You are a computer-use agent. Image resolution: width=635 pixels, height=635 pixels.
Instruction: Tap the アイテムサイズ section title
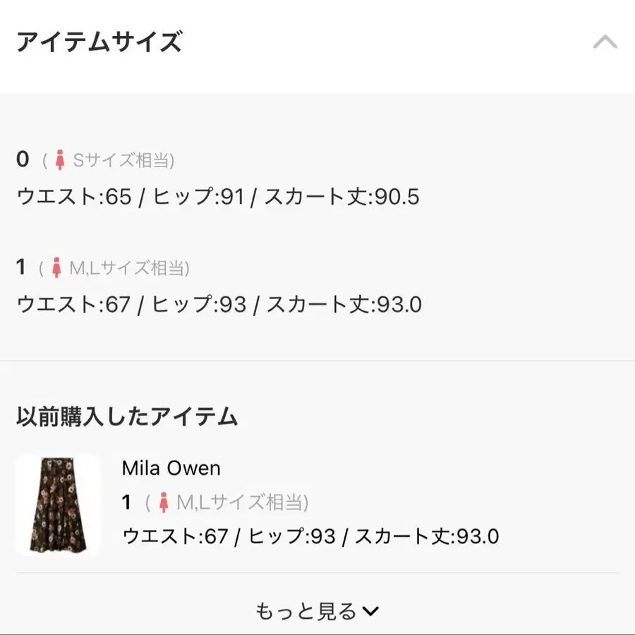(99, 42)
